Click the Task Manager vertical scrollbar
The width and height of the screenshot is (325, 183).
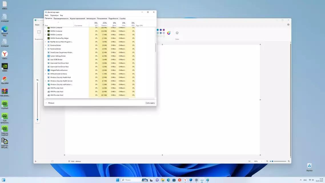(x=155, y=48)
